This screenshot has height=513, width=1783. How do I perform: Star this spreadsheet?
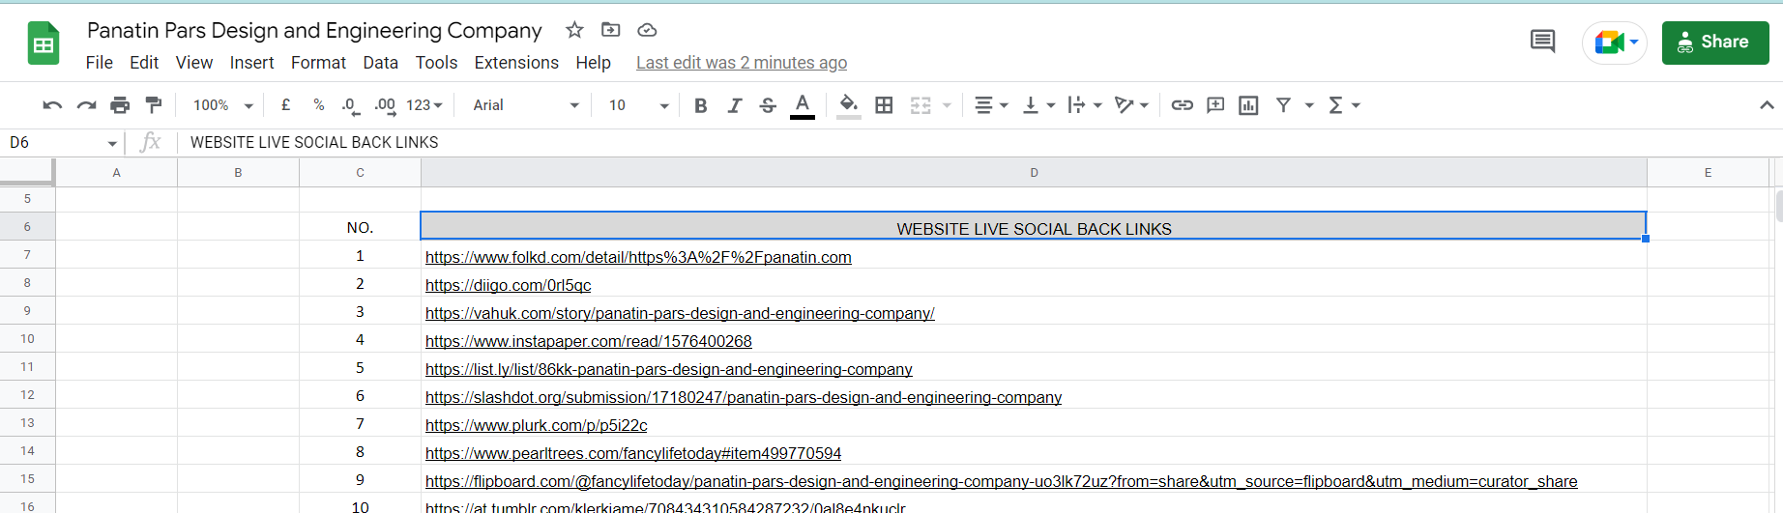click(x=574, y=30)
